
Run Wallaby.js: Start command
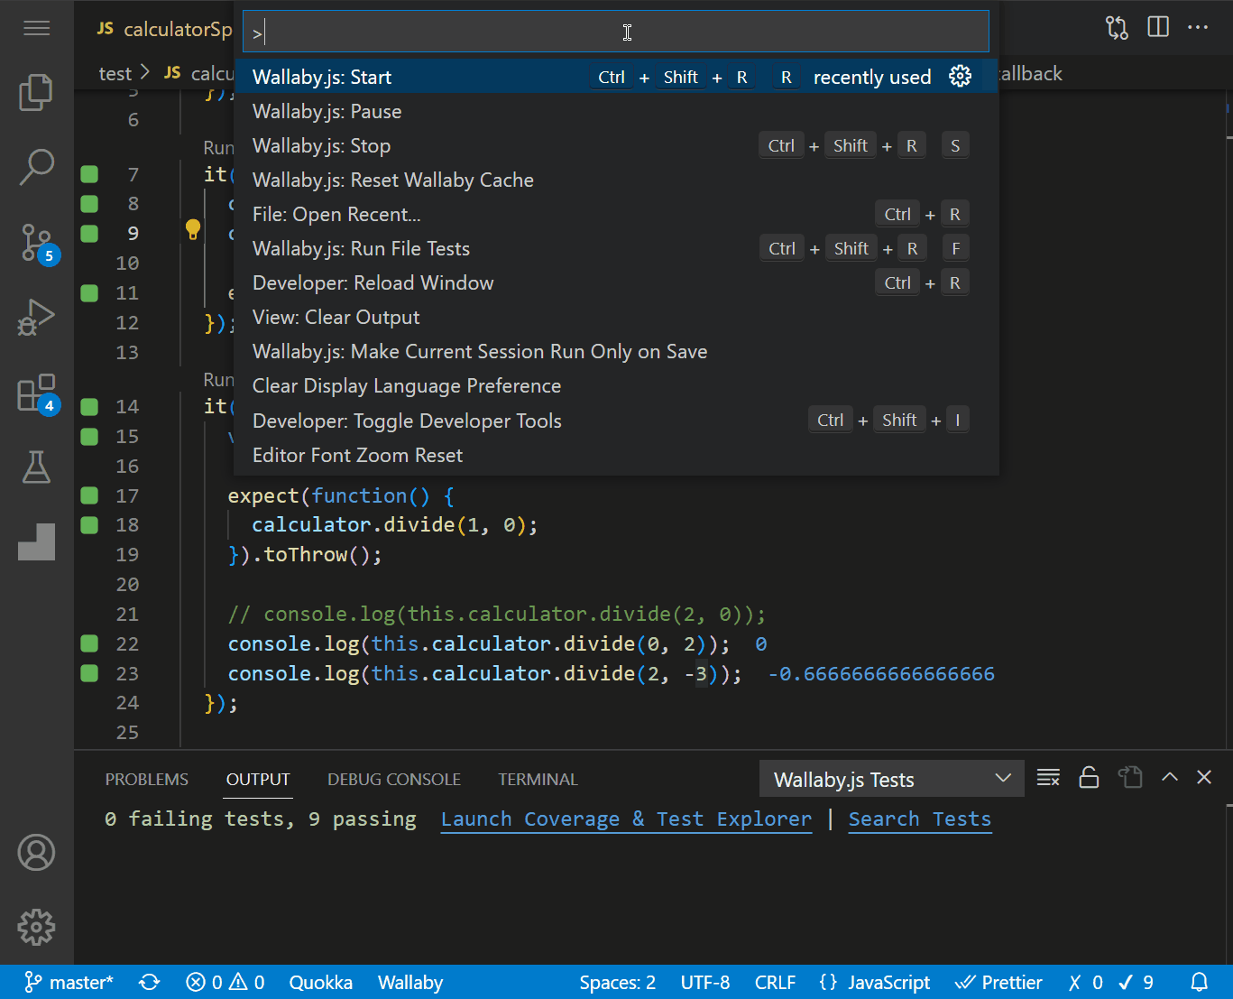[616, 77]
